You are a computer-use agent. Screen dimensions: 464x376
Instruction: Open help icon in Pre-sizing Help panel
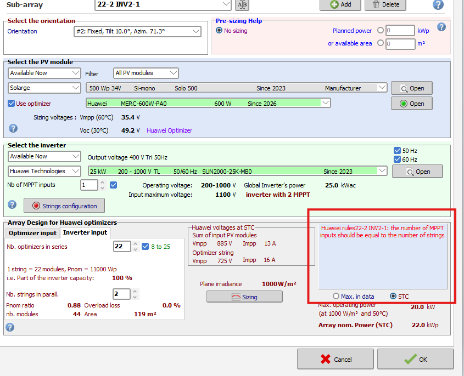[441, 27]
